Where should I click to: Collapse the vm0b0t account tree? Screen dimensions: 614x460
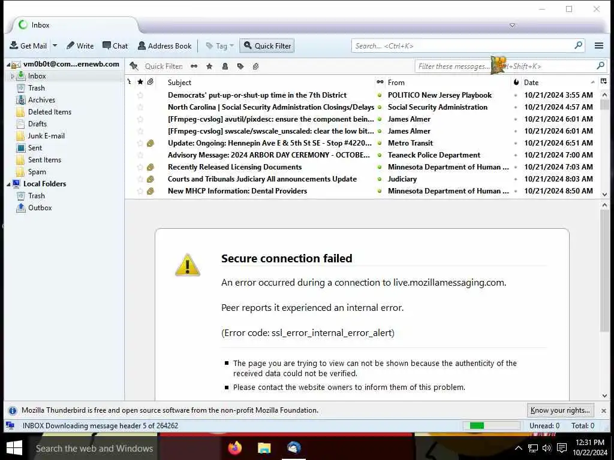tap(8, 64)
